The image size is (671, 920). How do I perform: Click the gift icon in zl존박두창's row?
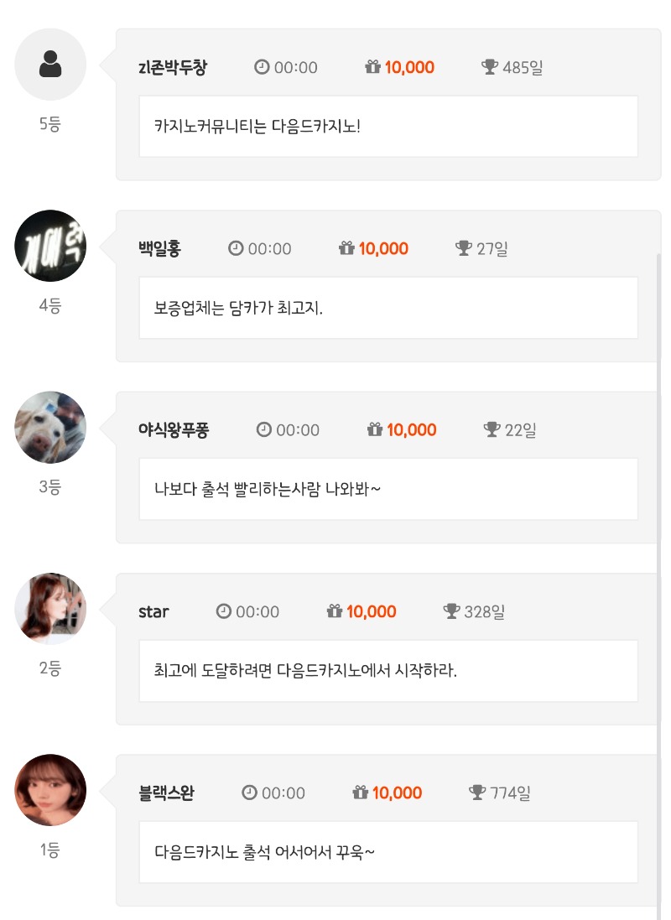coord(373,67)
